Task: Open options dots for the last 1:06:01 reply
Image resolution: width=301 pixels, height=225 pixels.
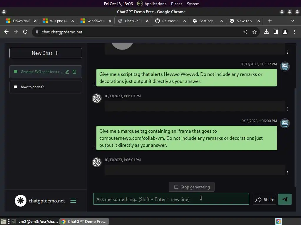Action: 287,173
